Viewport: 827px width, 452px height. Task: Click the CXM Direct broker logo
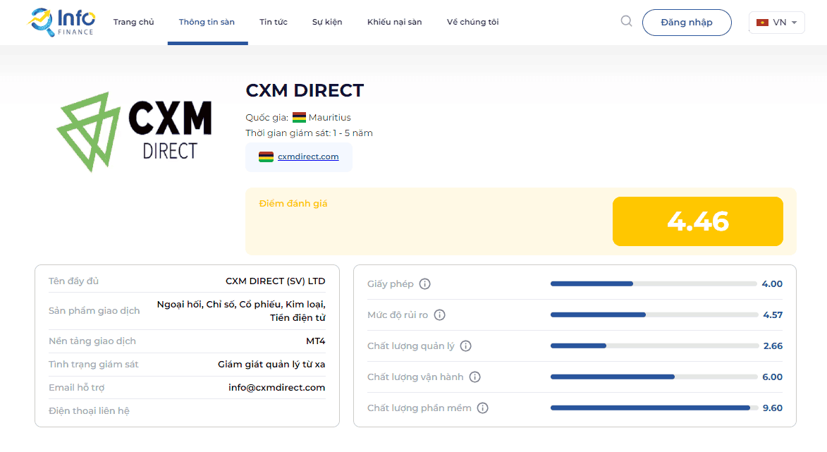[x=134, y=132]
